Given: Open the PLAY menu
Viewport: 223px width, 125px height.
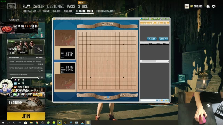Looking at the screenshot, I should point(26,6).
